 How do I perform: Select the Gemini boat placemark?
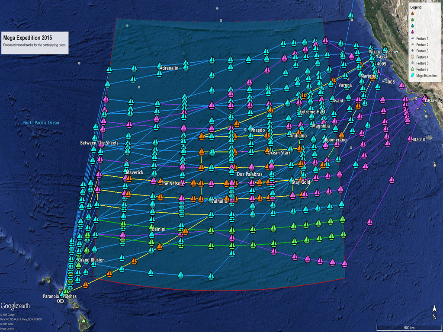151,227
